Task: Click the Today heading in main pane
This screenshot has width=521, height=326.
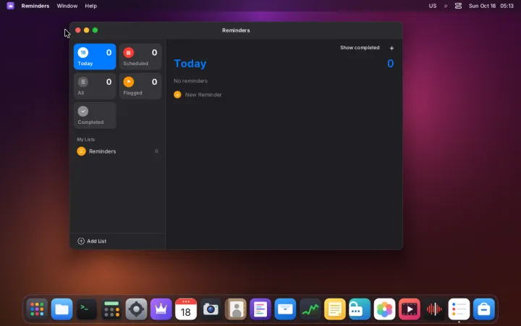Action: pyautogui.click(x=190, y=63)
